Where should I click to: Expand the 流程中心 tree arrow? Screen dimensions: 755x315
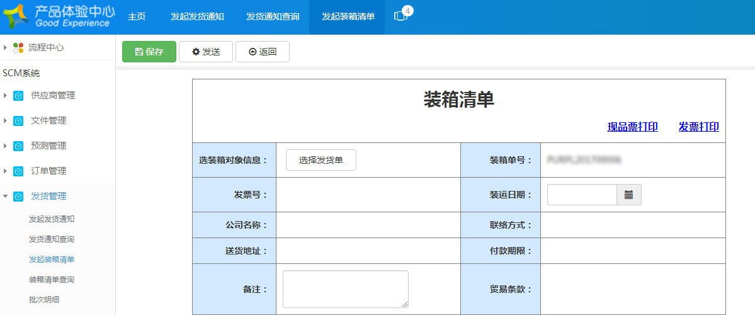tap(5, 47)
